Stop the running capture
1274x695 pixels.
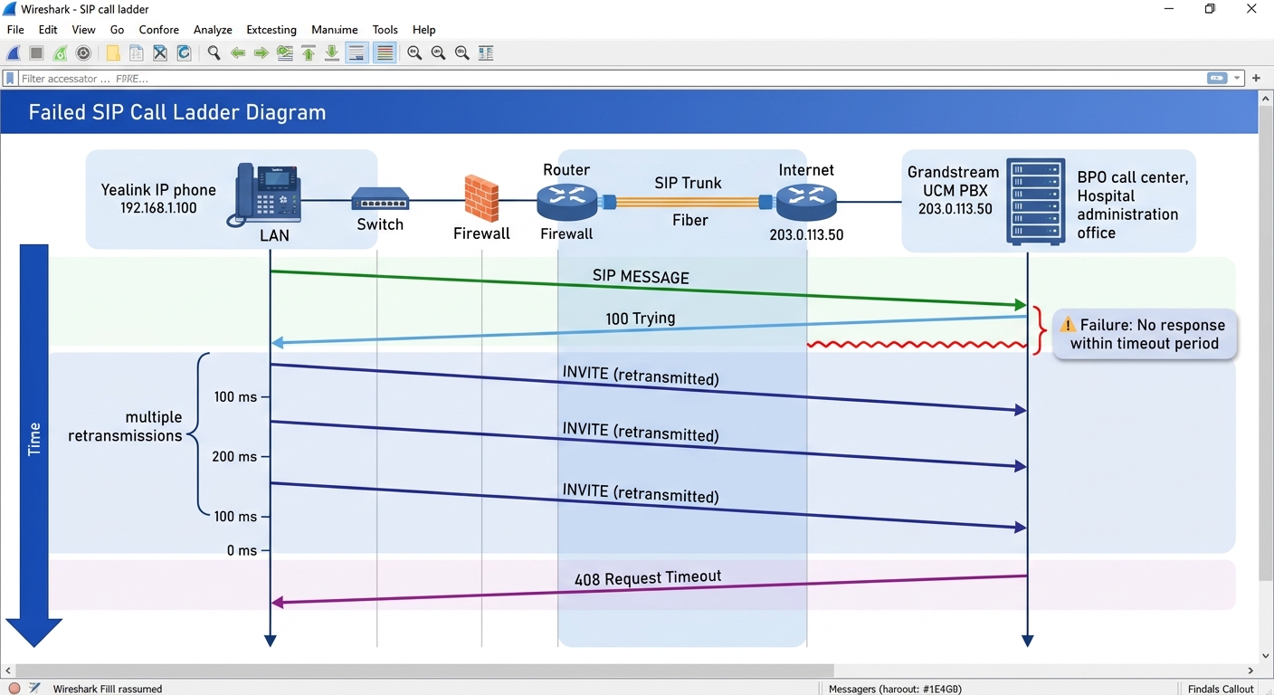click(36, 53)
